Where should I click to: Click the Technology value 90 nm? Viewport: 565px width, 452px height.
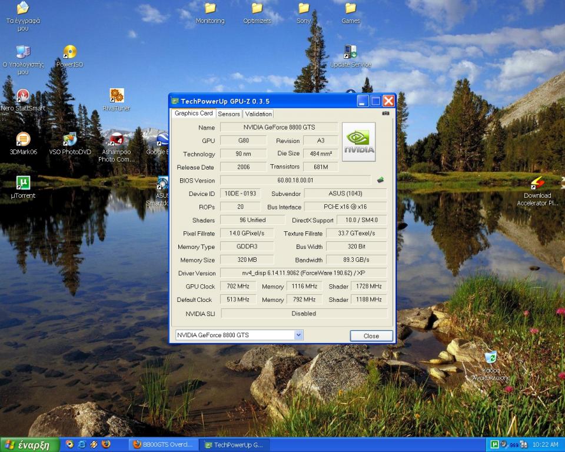(243, 154)
